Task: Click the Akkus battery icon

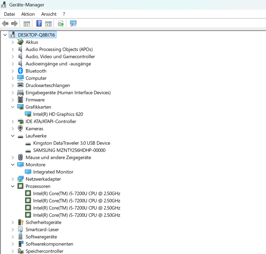Action: click(20, 42)
